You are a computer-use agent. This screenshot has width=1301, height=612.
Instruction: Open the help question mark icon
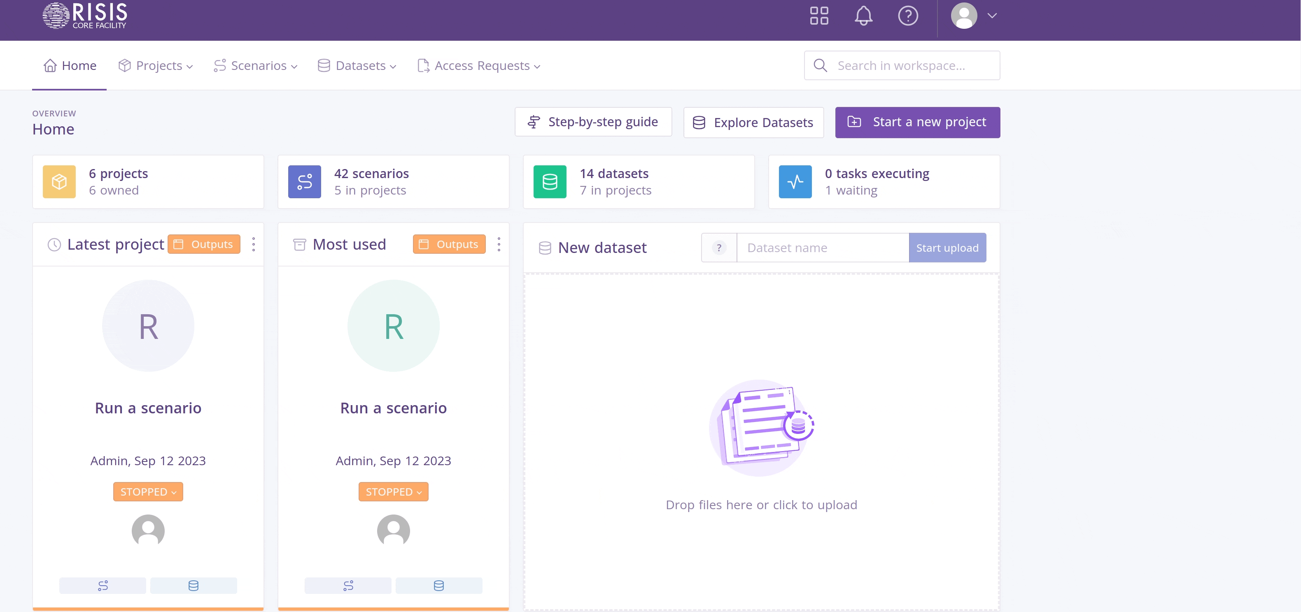click(x=907, y=16)
